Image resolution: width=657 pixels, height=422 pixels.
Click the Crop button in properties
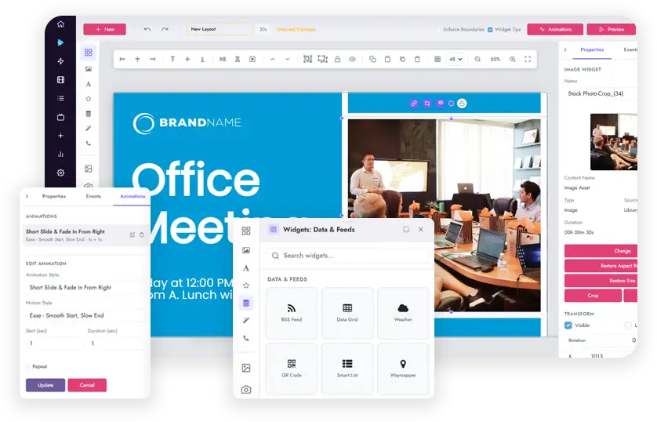coord(593,296)
